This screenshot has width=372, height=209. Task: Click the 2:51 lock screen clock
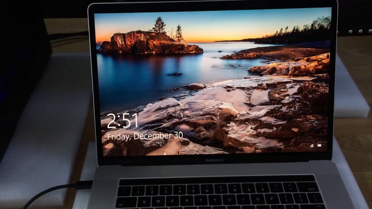tap(122, 121)
